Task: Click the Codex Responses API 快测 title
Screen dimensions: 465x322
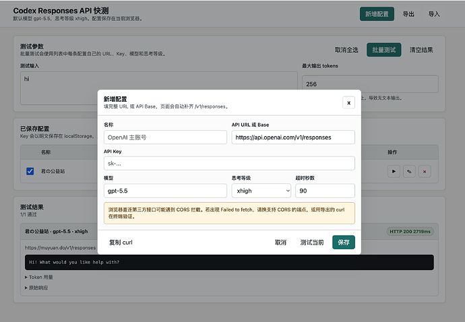Action: tap(61, 11)
